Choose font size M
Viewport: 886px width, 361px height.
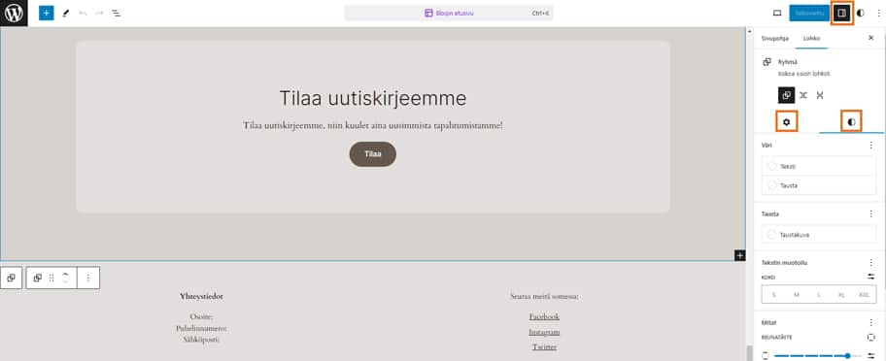coord(797,295)
